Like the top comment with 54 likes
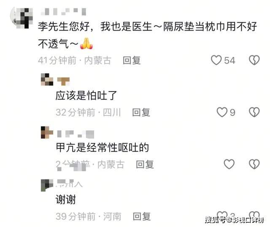Screen dimensions: 270x227 [216, 60]
